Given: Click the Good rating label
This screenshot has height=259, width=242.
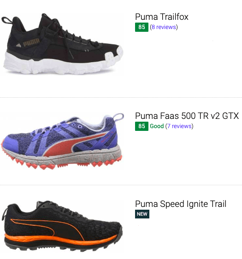Looking at the screenshot, I should (x=157, y=126).
